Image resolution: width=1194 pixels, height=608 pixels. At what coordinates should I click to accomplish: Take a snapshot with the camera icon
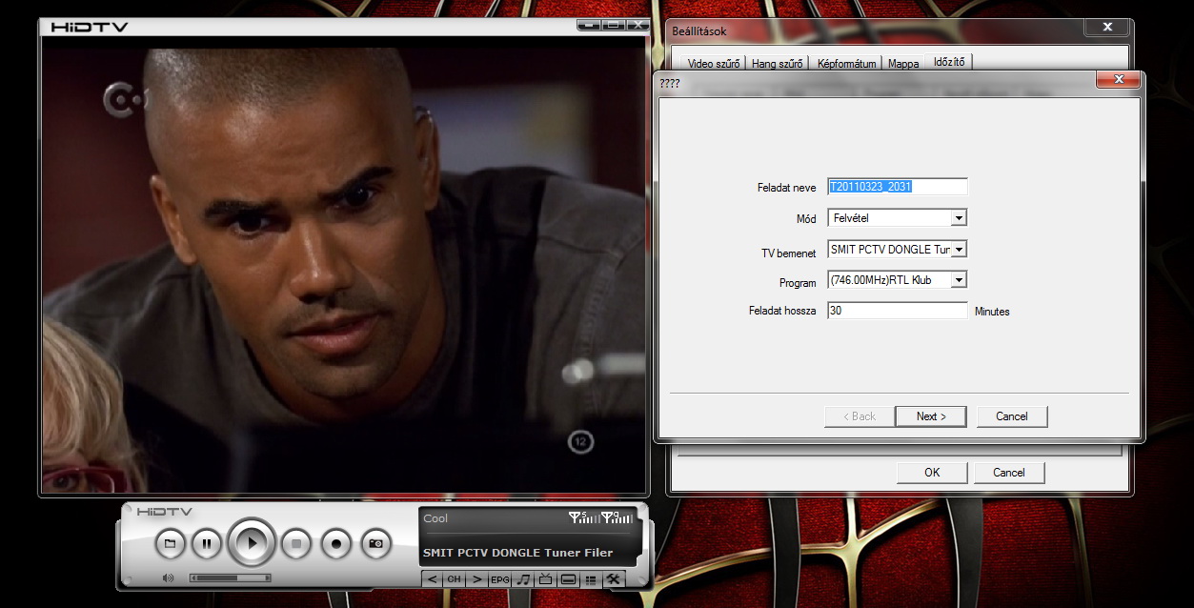376,544
